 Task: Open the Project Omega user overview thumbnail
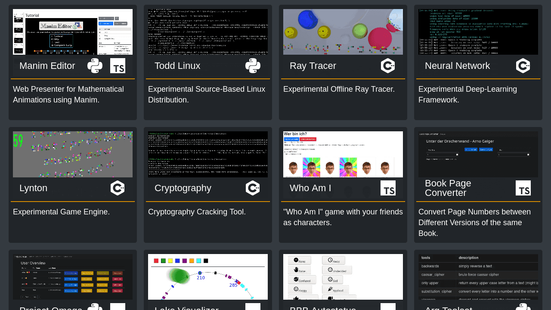point(73,277)
